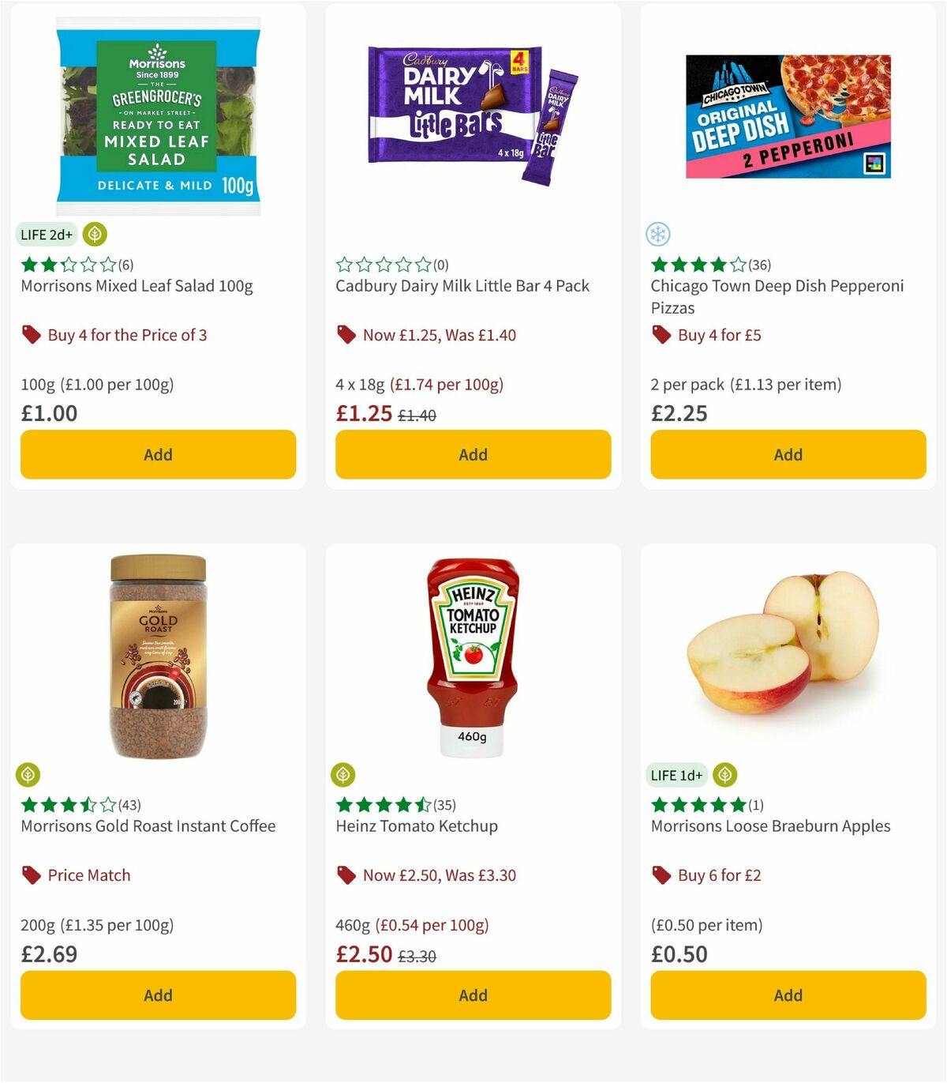Open the Morrisons Mixed Leaf Salad product page

(x=137, y=286)
